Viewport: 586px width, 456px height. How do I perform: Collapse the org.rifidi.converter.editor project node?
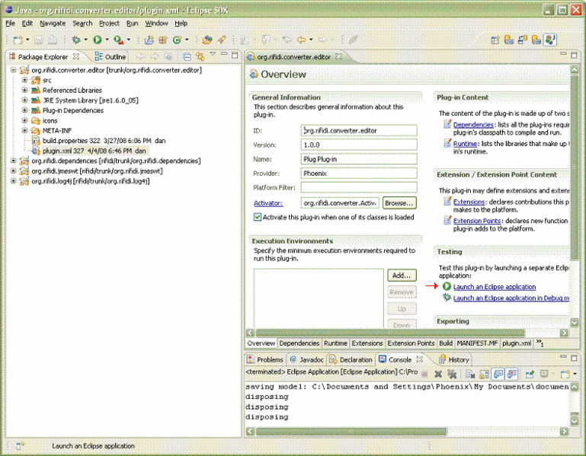click(x=14, y=70)
